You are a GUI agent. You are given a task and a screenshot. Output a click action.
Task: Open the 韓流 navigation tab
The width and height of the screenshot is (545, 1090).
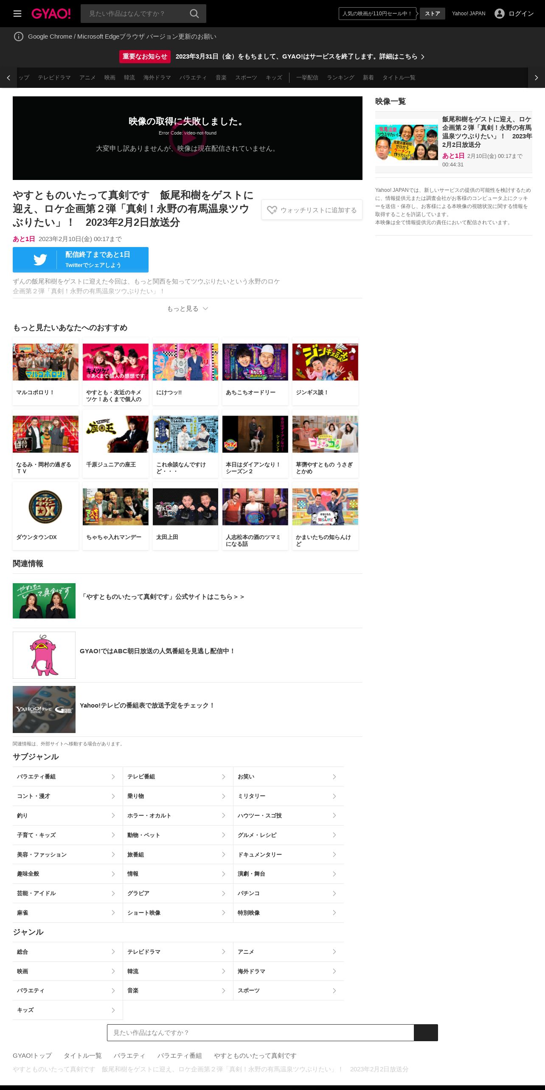[129, 78]
